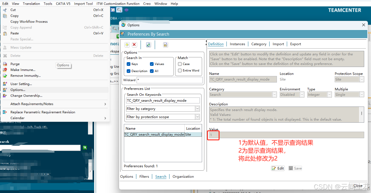Image resolution: width=371 pixels, height=193 pixels.
Task: Enable the Entire Word checkbox
Action: 180,71
